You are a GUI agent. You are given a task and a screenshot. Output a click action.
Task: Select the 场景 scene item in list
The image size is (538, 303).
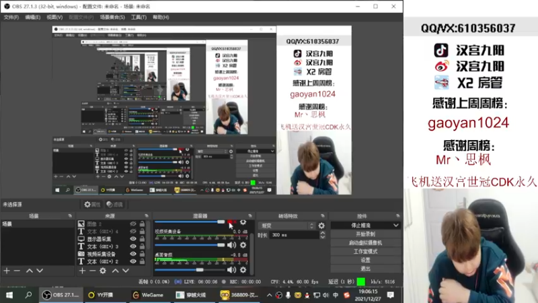pyautogui.click(x=37, y=224)
